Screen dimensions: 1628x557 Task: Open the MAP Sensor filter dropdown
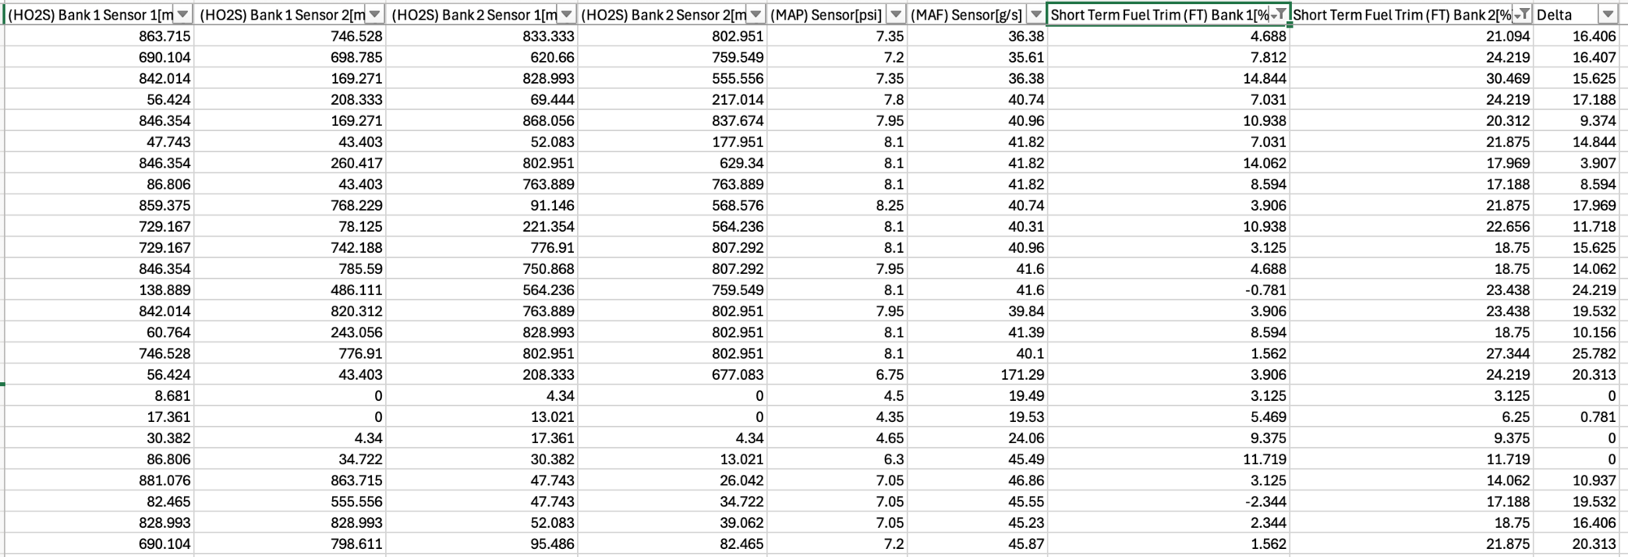(895, 15)
